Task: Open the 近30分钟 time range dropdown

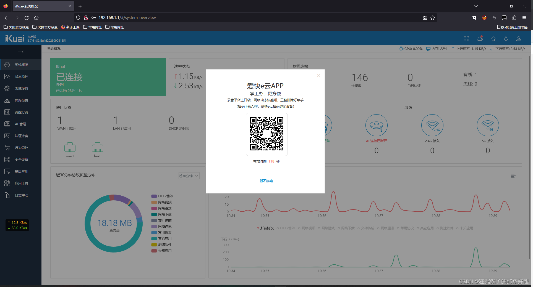Action: coord(189,176)
